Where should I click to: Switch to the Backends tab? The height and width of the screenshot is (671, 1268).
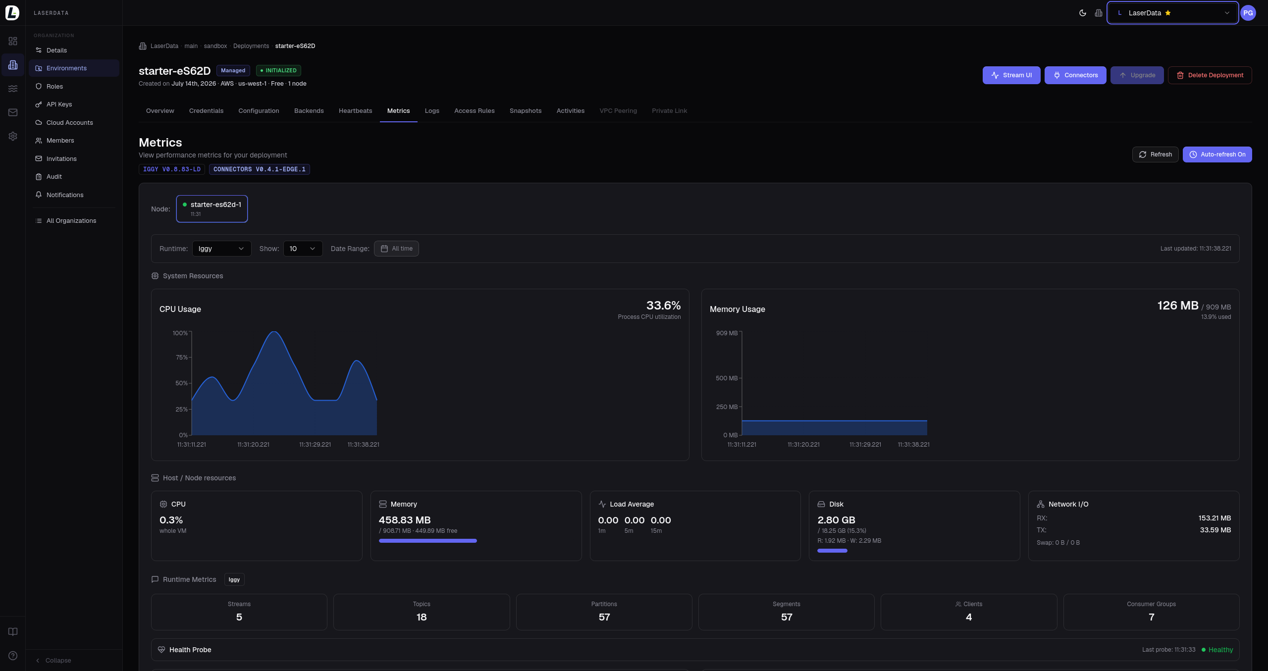pos(309,111)
